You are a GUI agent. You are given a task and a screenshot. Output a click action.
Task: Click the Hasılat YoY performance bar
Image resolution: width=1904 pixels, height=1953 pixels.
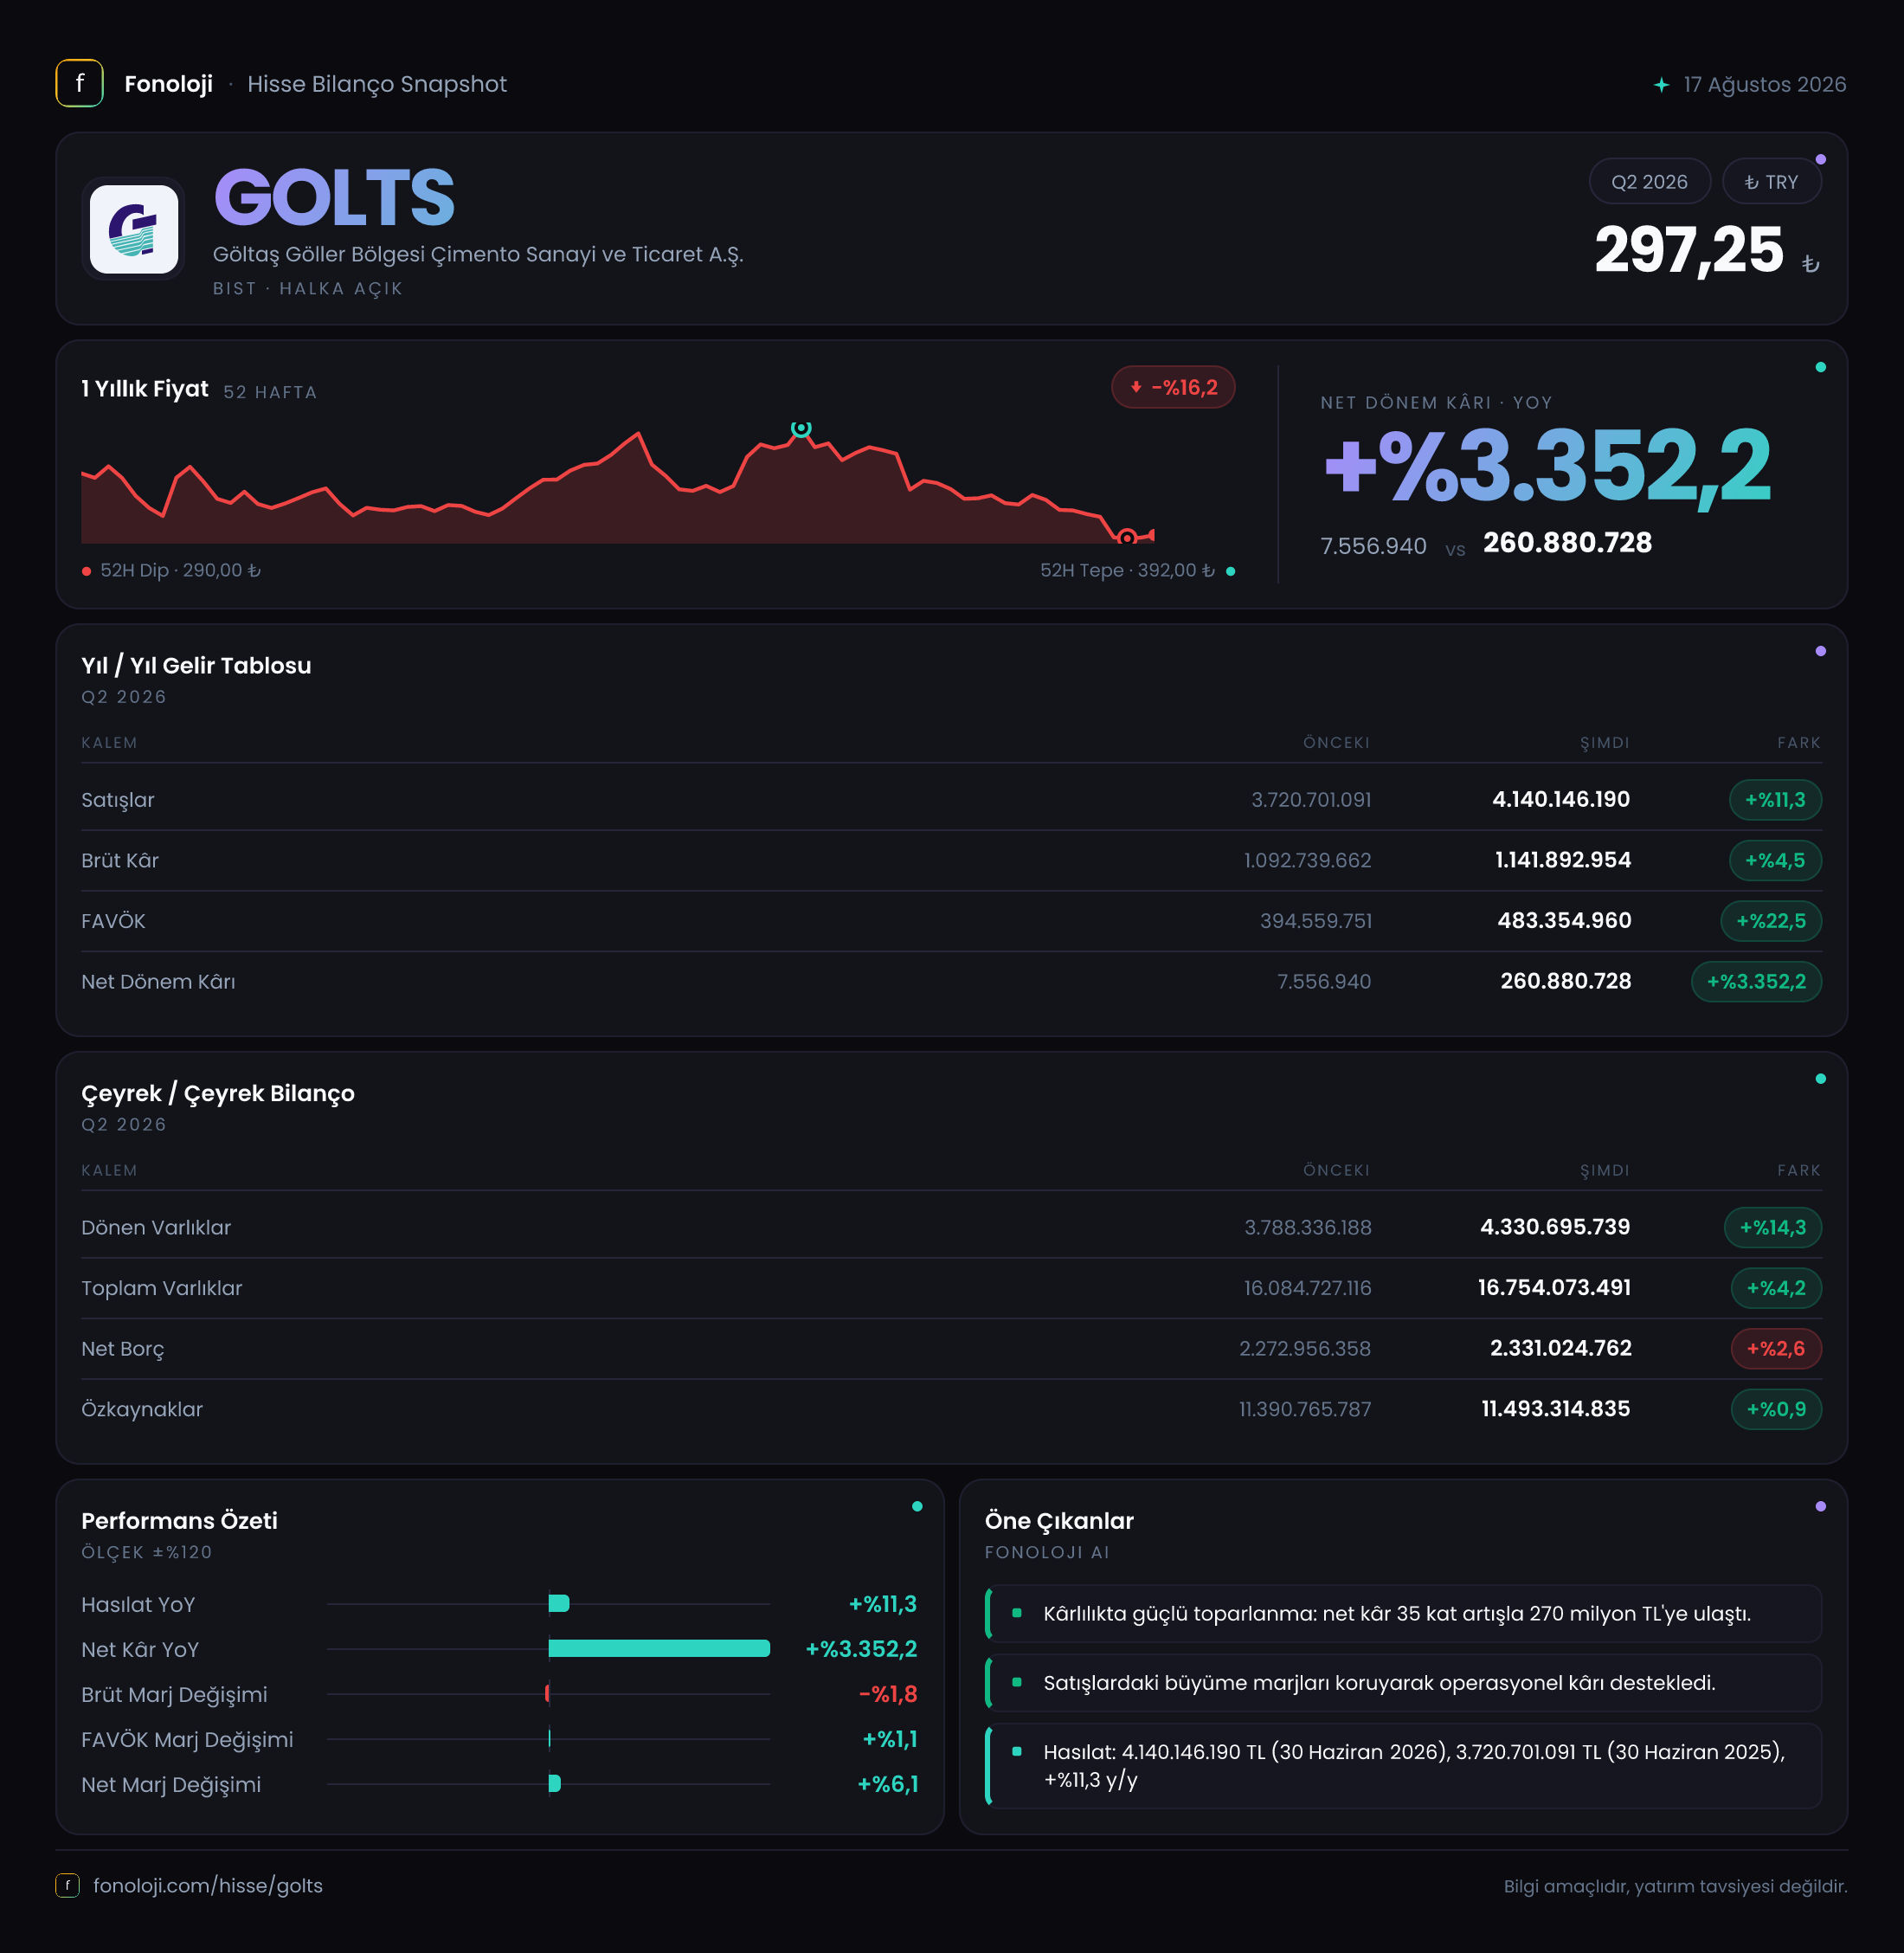(x=559, y=1604)
